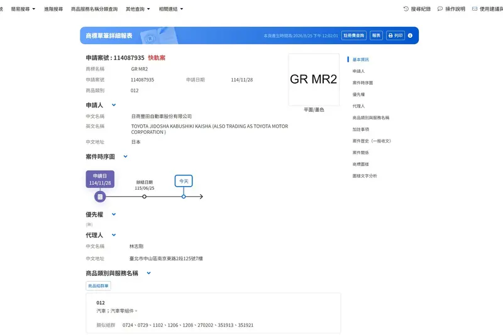
Task: Select application number 114087935 value
Action: coord(142,80)
